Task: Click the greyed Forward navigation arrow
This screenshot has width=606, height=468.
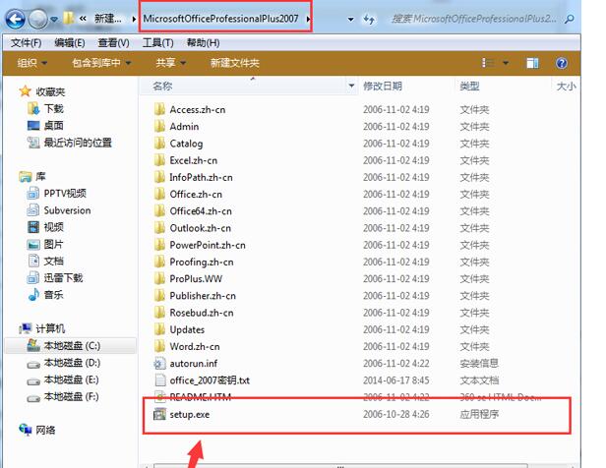Action: click(x=37, y=19)
